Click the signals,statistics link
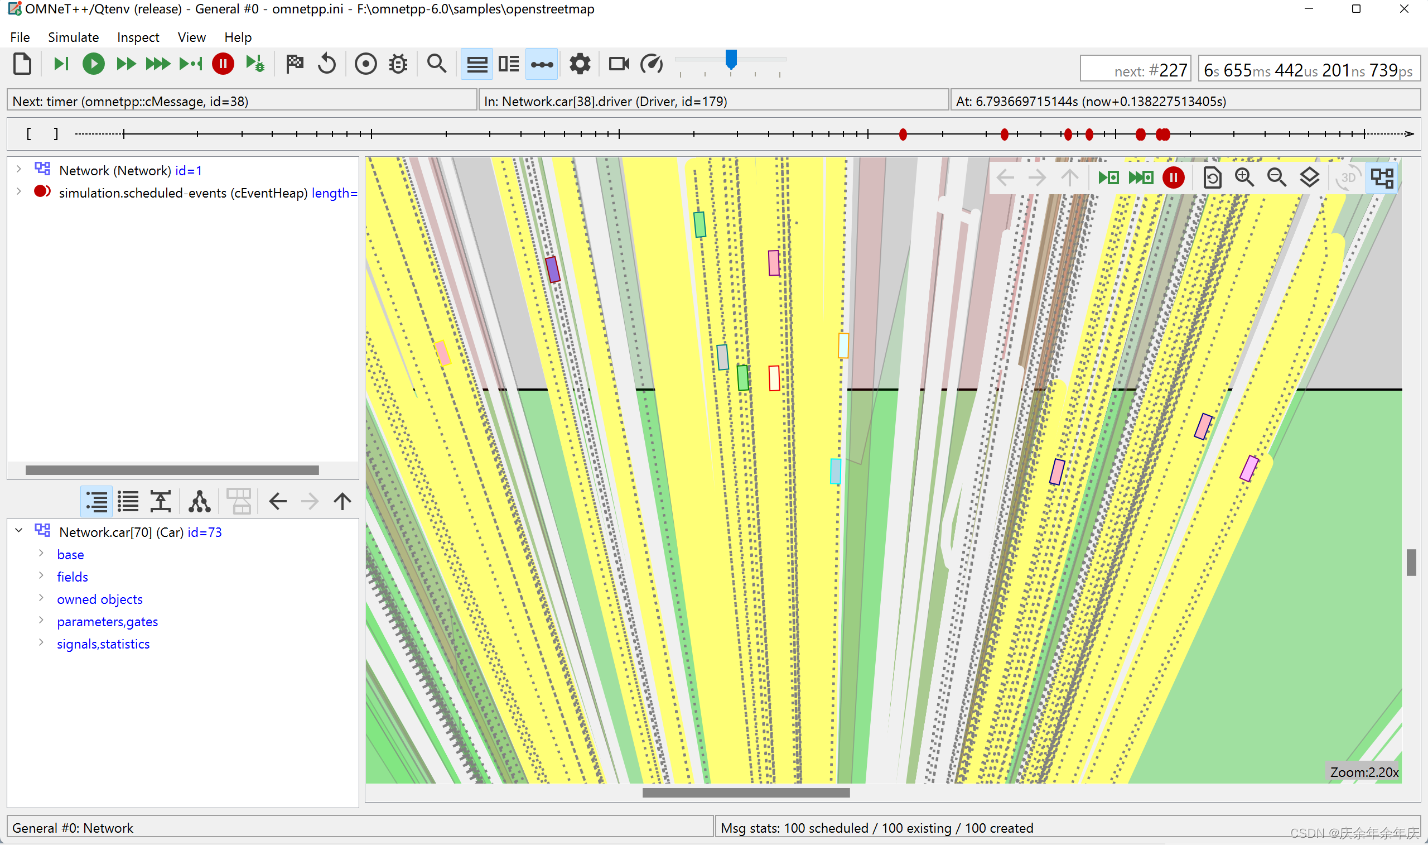Viewport: 1428px width, 845px height. point(103,644)
